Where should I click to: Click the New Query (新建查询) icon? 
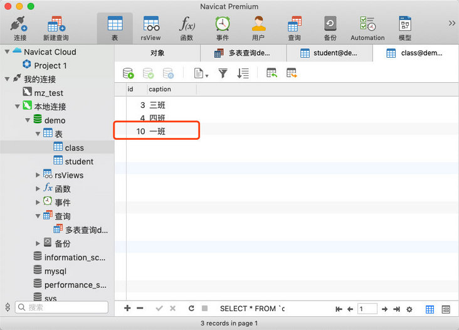pyautogui.click(x=56, y=28)
